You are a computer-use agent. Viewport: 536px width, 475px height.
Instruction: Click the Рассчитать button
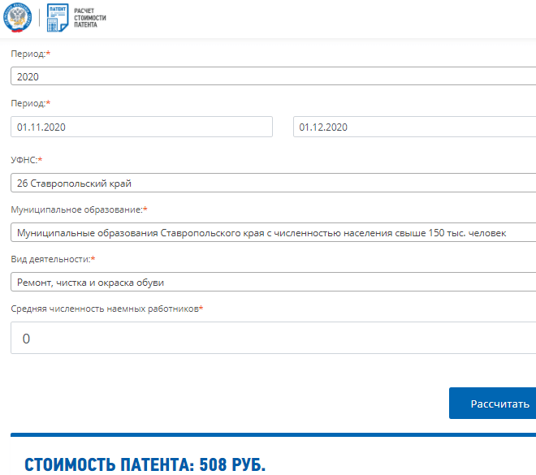(493, 404)
